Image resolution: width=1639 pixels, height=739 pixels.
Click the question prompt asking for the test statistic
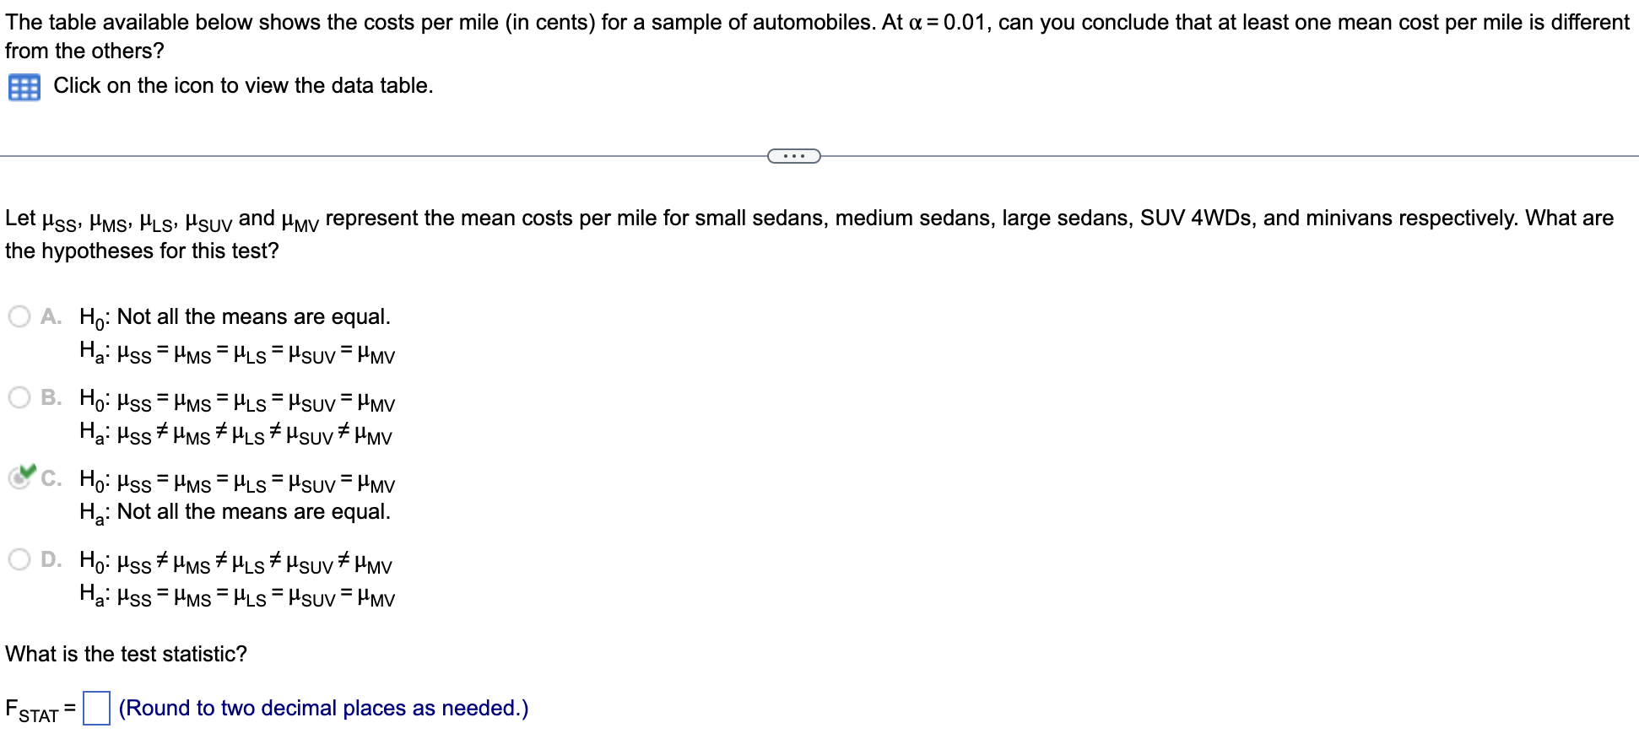tap(125, 653)
